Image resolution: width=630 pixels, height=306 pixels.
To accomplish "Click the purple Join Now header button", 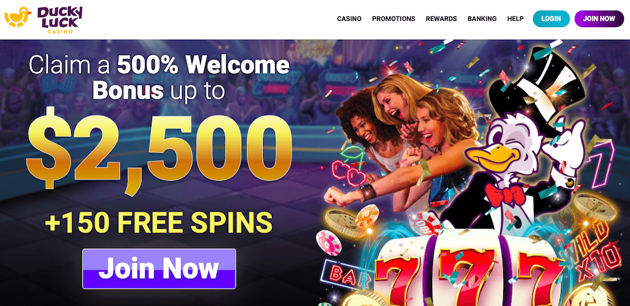I will click(x=599, y=19).
